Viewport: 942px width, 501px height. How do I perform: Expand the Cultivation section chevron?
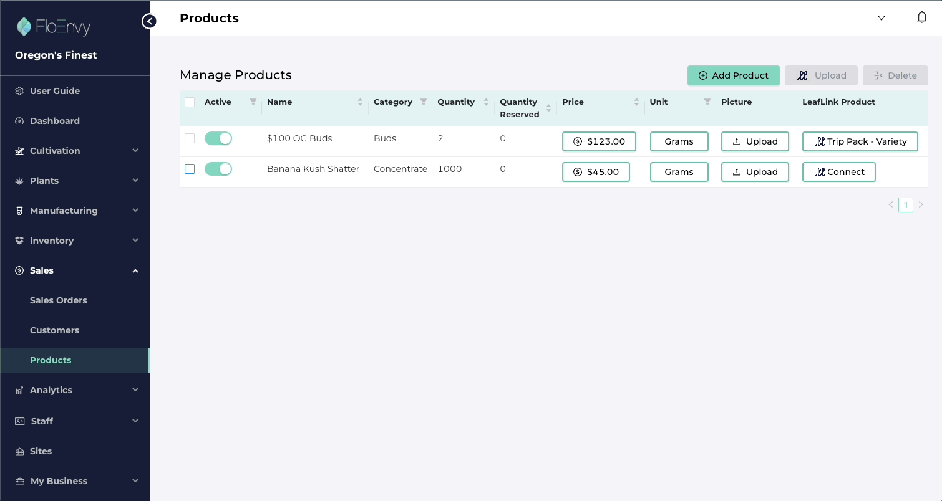tap(135, 151)
